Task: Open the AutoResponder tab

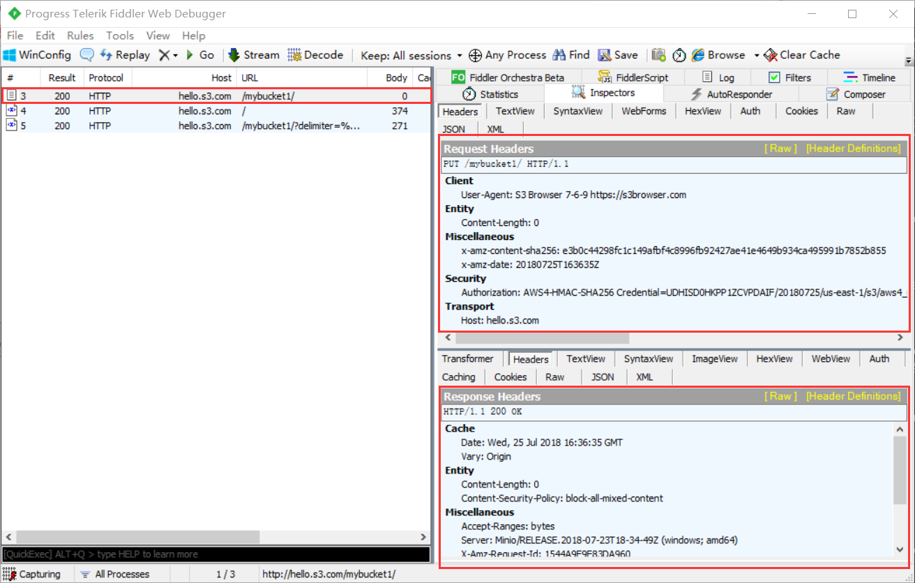Action: point(731,94)
